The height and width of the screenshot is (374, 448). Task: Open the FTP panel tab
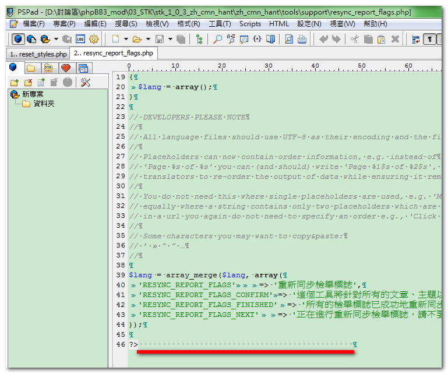49,68
